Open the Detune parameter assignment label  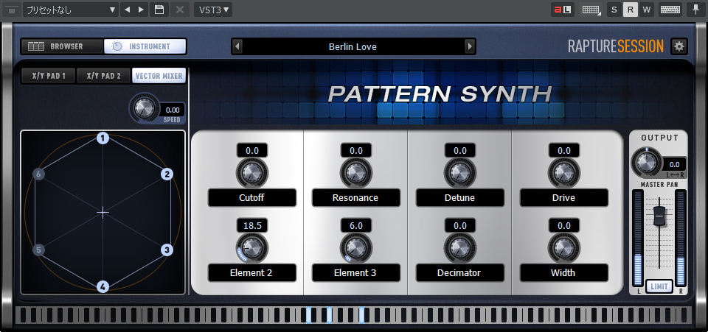[x=459, y=198]
